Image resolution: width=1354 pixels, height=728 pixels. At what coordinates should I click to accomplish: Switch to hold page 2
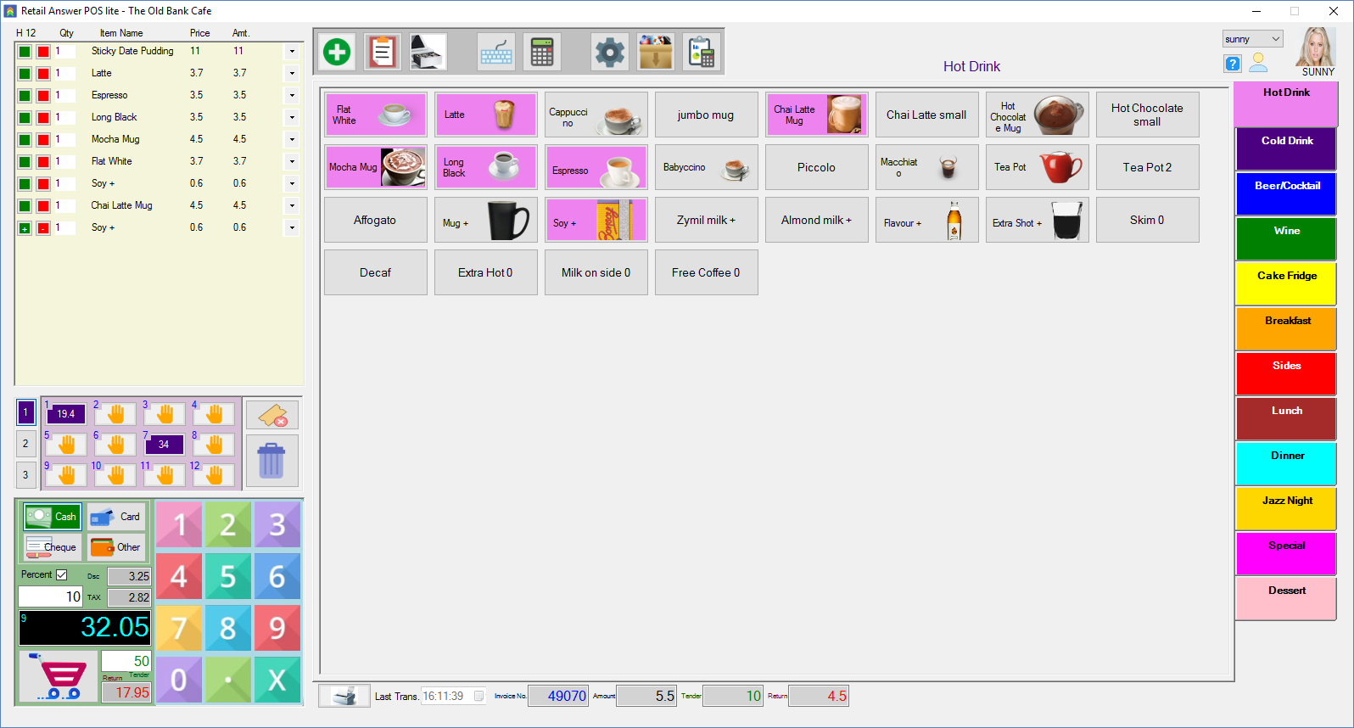pyautogui.click(x=25, y=443)
